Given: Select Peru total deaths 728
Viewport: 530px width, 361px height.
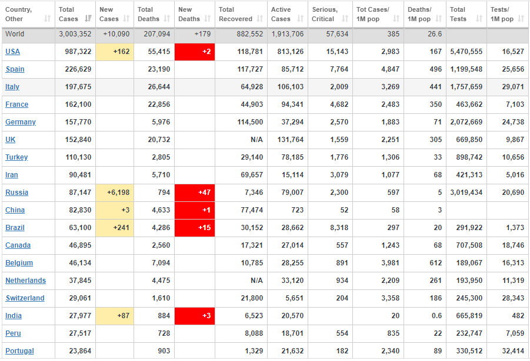Looking at the screenshot, I should pyautogui.click(x=164, y=333).
